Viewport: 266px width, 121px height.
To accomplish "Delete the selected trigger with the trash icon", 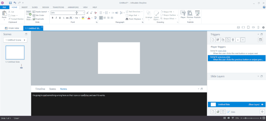I will click(233, 40).
